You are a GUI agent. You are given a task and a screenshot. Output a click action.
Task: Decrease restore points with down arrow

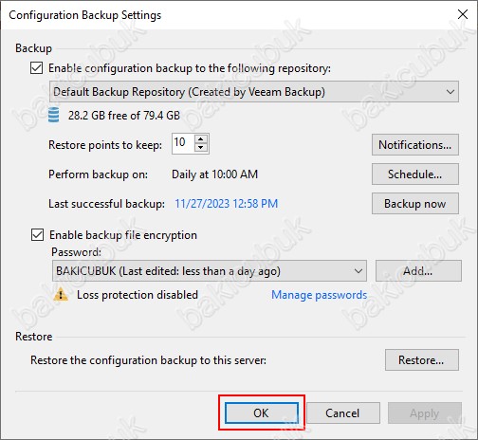(x=201, y=148)
